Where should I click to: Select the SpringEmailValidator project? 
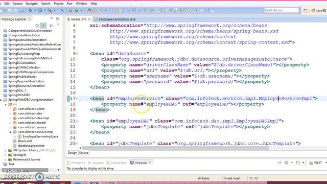[x=20, y=77]
